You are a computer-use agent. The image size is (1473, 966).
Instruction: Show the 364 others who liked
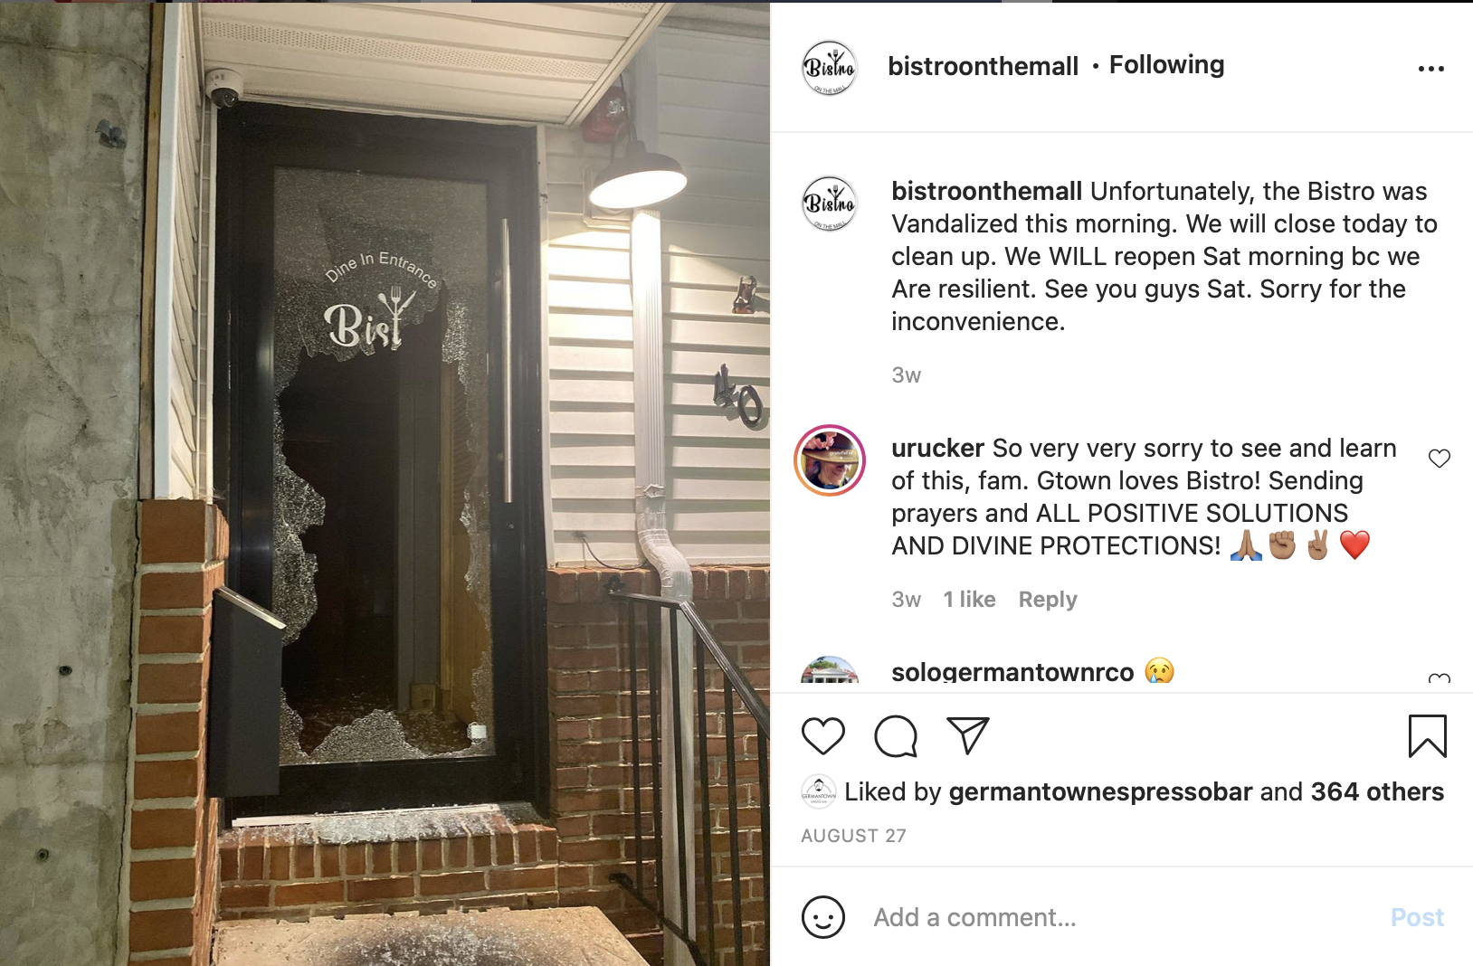(x=1377, y=791)
